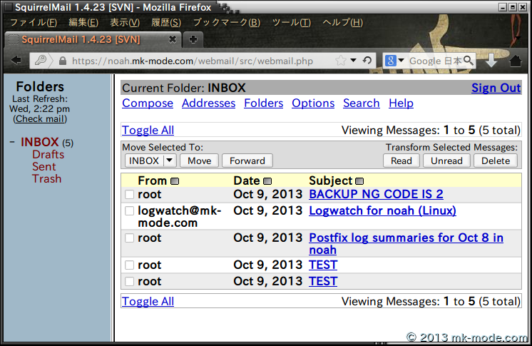Open the INBOX move-to folder dropdown
Image resolution: width=532 pixels, height=346 pixels.
pyautogui.click(x=150, y=161)
